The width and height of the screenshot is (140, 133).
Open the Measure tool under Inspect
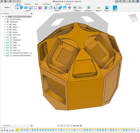[98, 8]
